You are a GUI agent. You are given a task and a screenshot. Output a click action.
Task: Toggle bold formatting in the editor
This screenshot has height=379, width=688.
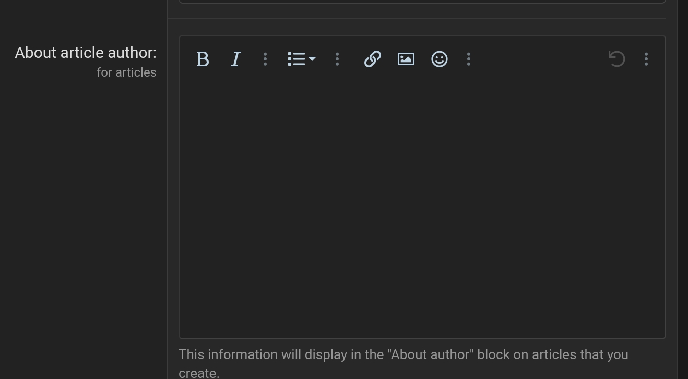[203, 59]
